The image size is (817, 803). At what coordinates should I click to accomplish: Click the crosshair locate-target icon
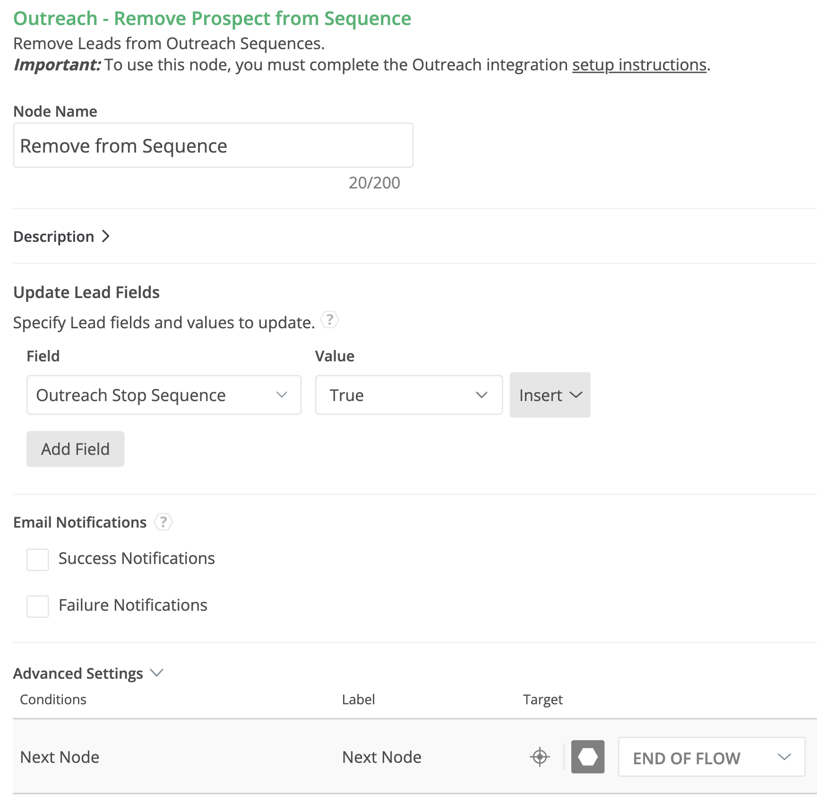(540, 757)
